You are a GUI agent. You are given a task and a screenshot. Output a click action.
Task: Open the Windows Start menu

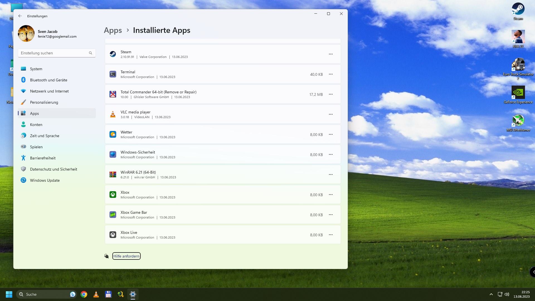(x=9, y=294)
